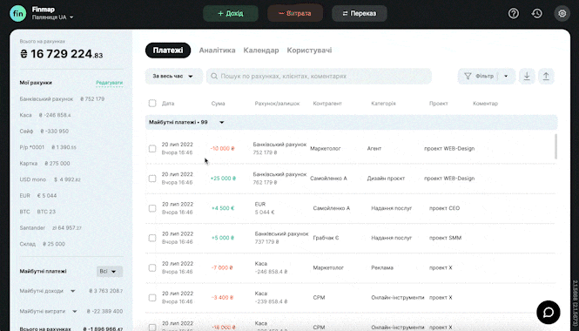579x331 pixels.
Task: Check the -3 400 ₴ CPM payment row
Action: (152, 298)
